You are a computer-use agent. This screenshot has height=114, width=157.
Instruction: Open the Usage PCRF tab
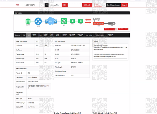coord(57,35)
